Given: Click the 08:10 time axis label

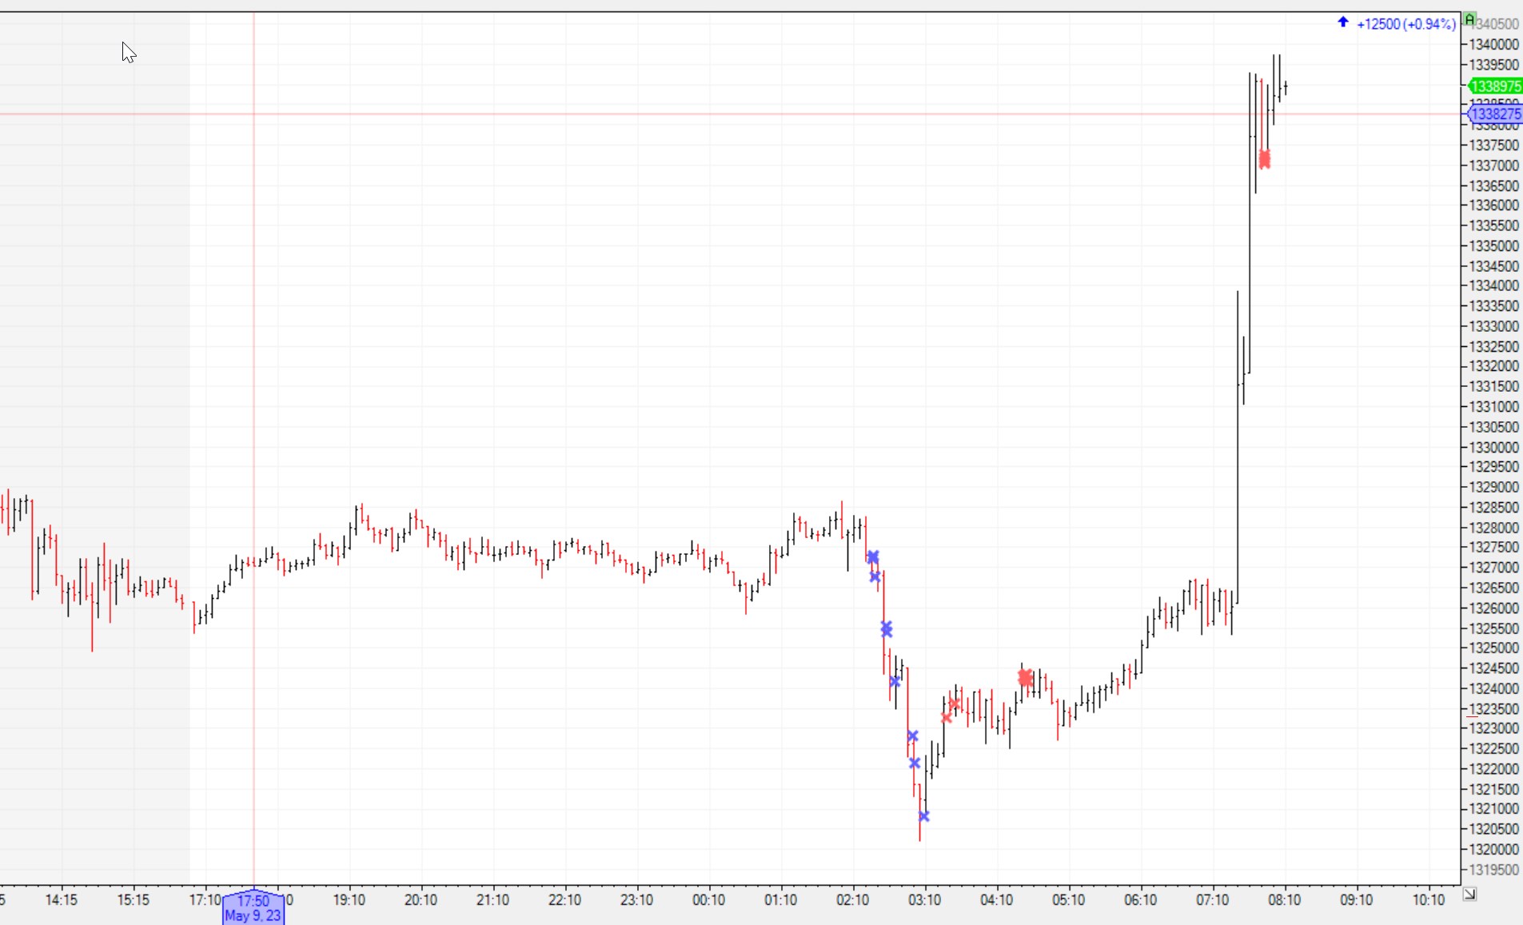Looking at the screenshot, I should coord(1284,900).
